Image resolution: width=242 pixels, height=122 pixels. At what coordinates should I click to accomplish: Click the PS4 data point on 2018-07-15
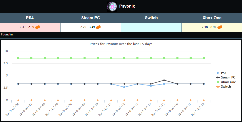pyautogui.click(x=164, y=84)
